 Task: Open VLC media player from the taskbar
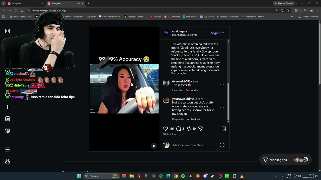[242, 176]
